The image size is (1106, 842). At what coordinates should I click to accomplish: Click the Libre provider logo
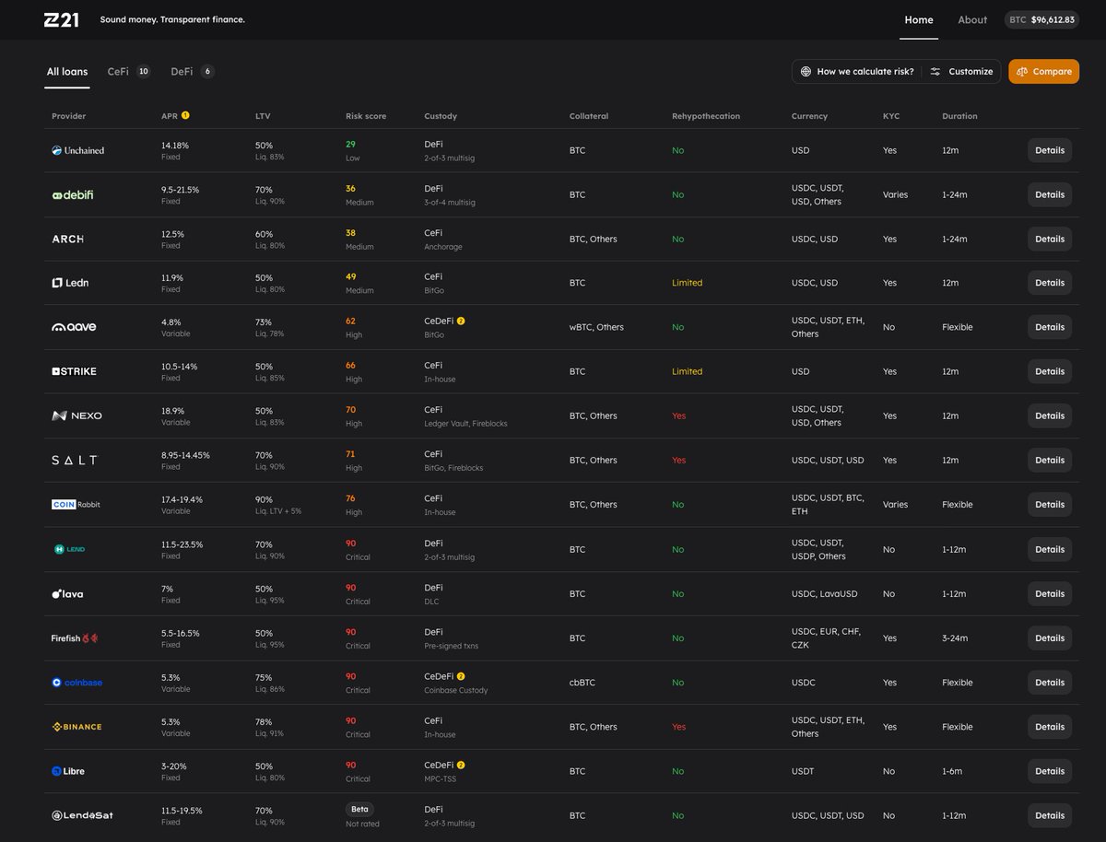pos(68,771)
